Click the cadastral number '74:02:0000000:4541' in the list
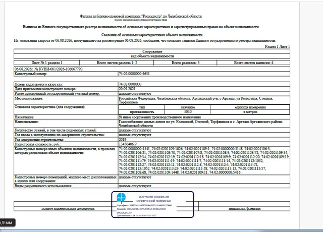Image resolution: width=323 pixels, height=232 pixels. [x=135, y=149]
